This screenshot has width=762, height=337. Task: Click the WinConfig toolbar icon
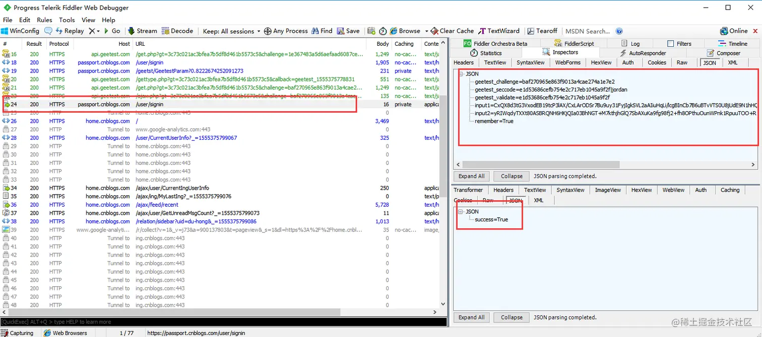click(5, 31)
